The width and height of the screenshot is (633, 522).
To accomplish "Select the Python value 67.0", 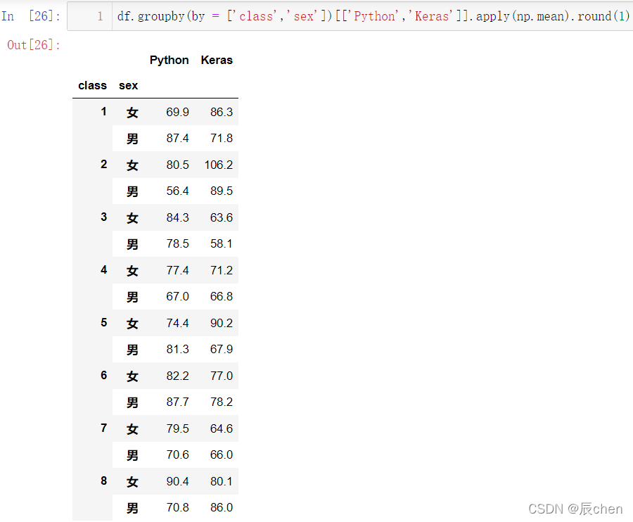I will (178, 296).
